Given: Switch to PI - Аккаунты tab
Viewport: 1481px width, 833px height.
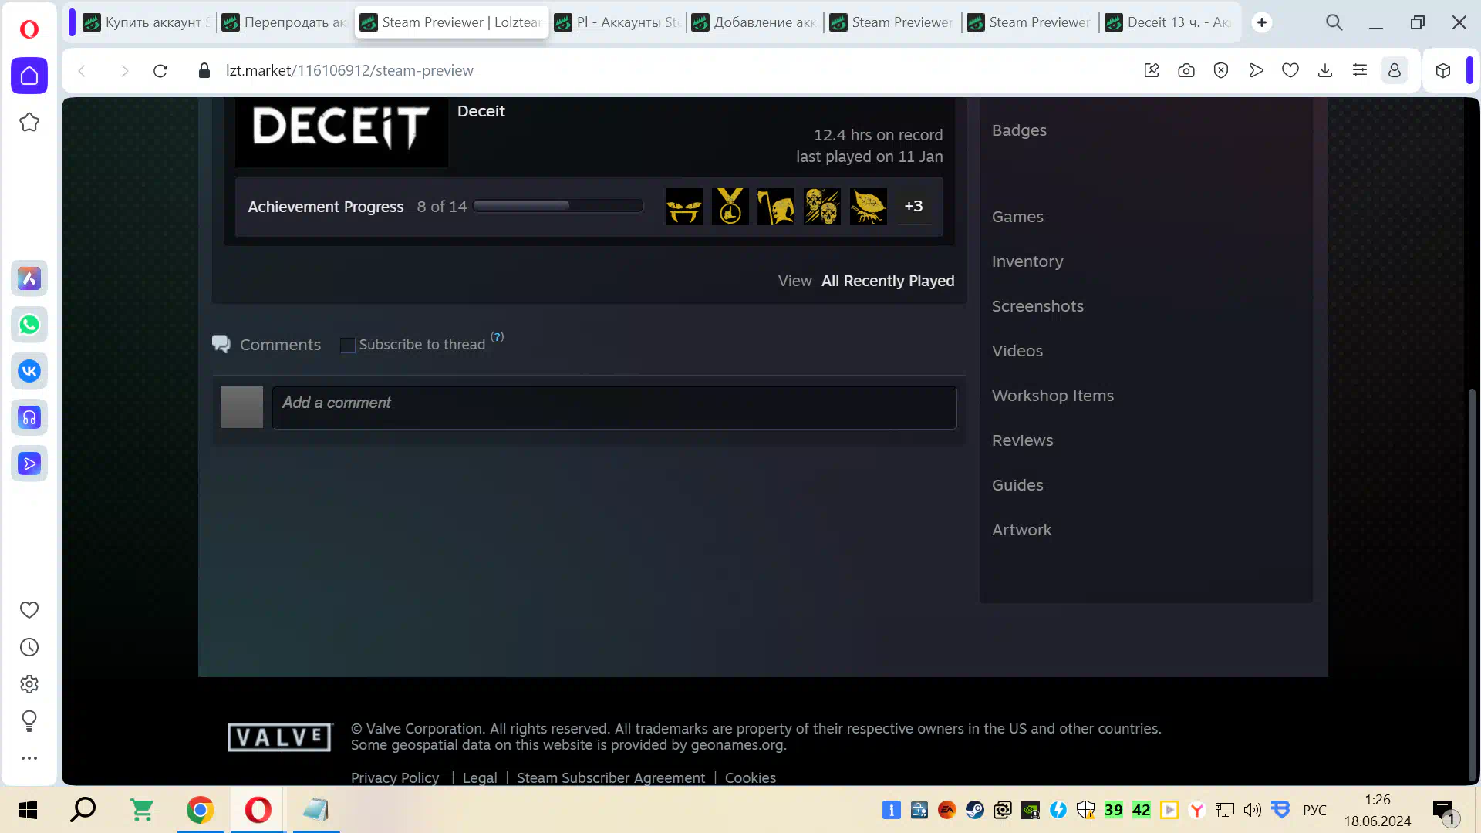Looking at the screenshot, I should (x=619, y=22).
